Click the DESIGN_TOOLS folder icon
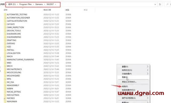This screenshot has width=171, height=103. 5,31
